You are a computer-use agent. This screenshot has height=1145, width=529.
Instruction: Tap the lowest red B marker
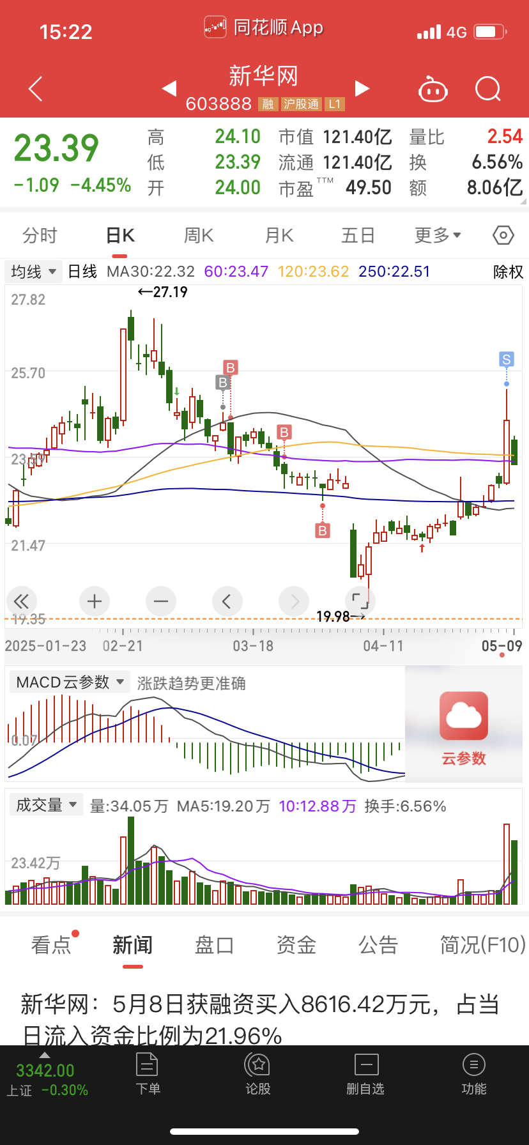point(323,530)
